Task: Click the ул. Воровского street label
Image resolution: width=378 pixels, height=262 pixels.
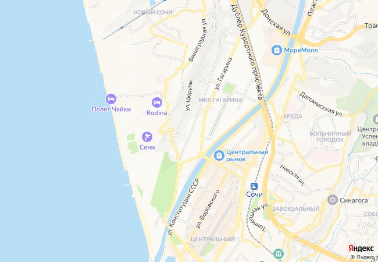Action: point(208,210)
